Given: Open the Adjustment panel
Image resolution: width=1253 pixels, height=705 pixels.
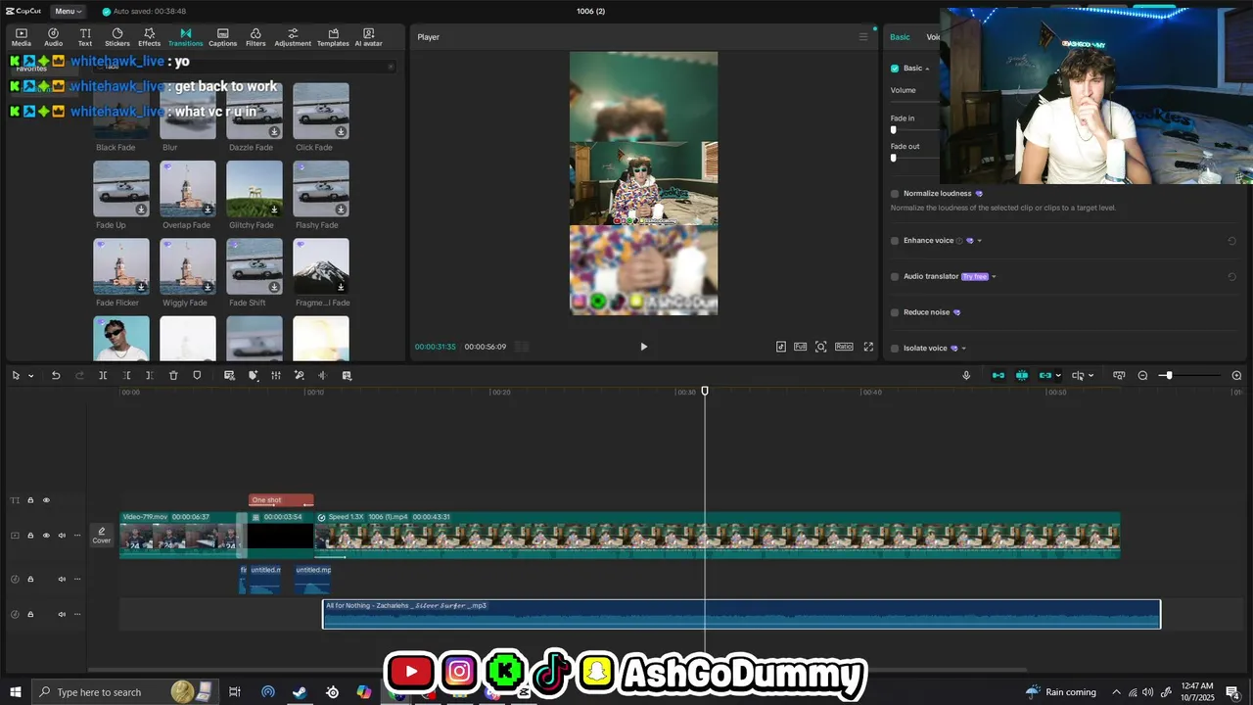Looking at the screenshot, I should [x=293, y=37].
